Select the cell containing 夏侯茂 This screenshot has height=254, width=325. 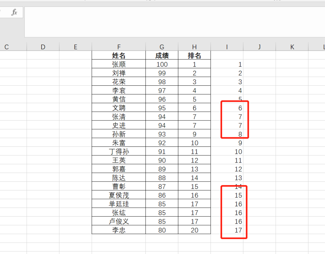click(x=119, y=195)
